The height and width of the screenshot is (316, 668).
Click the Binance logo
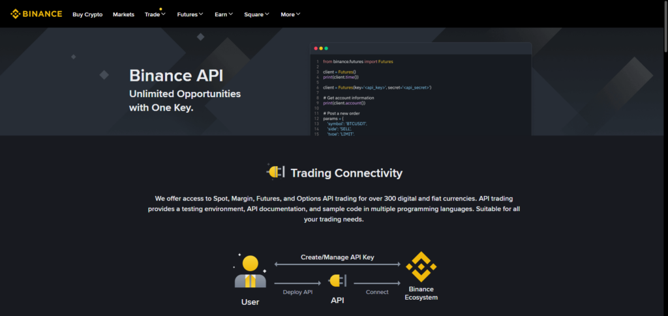[x=37, y=14]
